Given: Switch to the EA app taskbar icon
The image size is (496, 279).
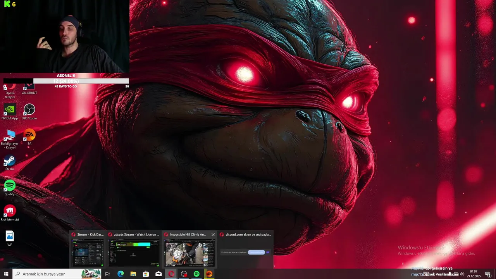Looking at the screenshot, I should (x=209, y=274).
